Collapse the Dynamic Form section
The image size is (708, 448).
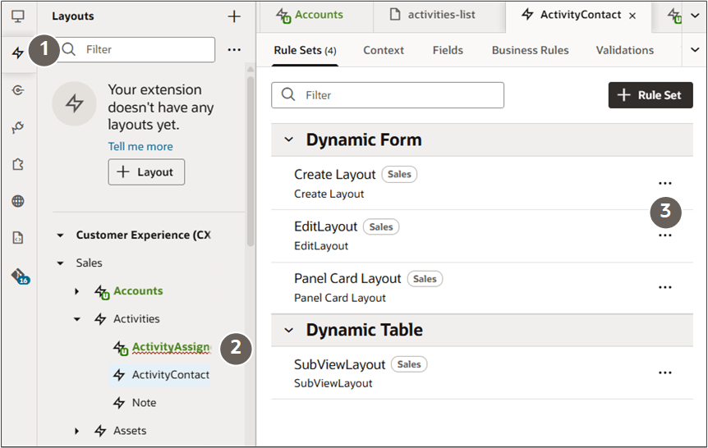pos(288,140)
